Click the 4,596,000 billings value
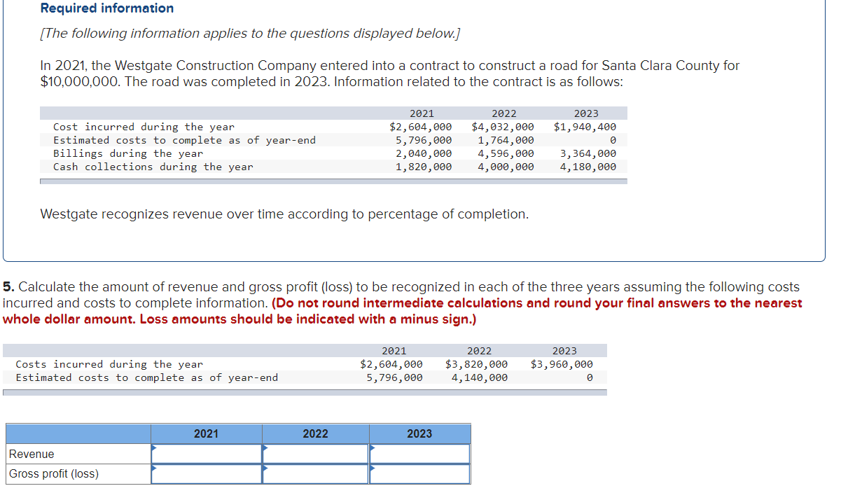Screen dimensions: 841x493 click(x=506, y=153)
